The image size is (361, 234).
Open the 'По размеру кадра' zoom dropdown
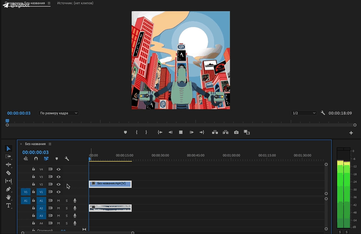point(58,113)
